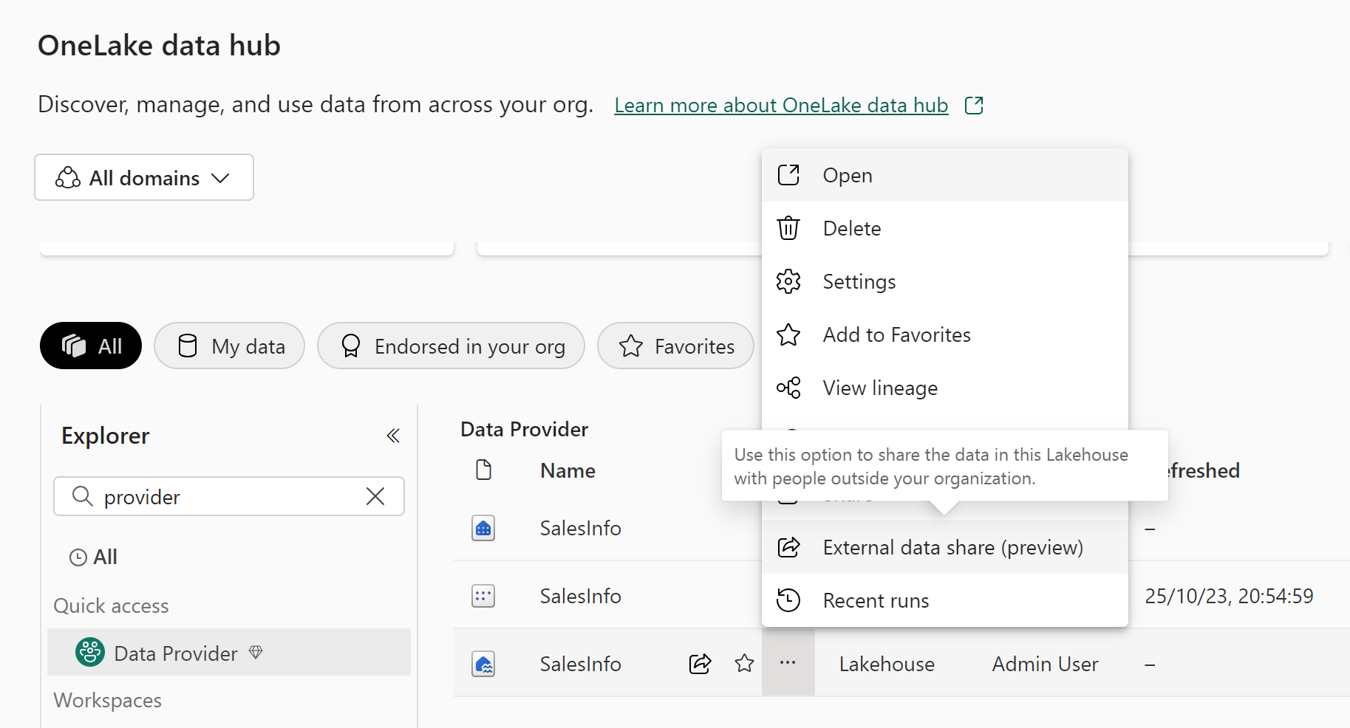Click the gear icon next to Settings
This screenshot has height=728, width=1350.
tap(788, 281)
